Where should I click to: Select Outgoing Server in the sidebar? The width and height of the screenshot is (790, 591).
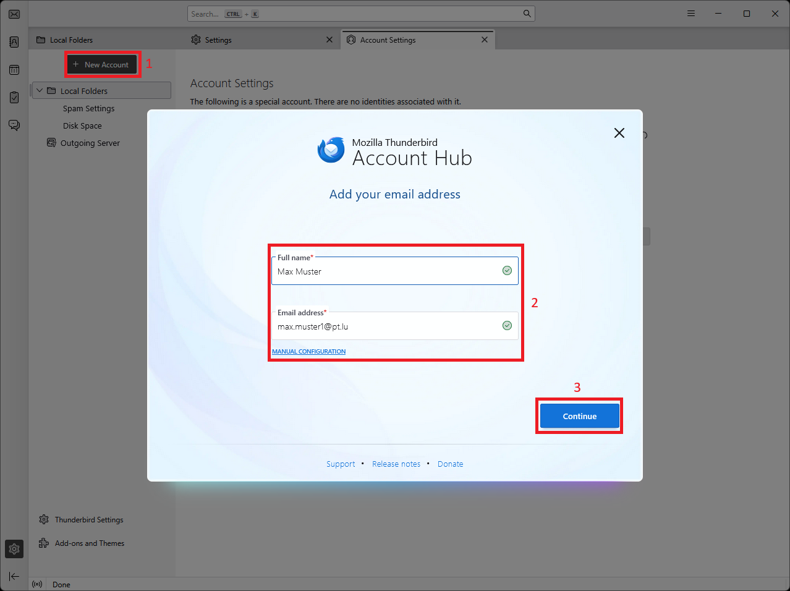(90, 143)
